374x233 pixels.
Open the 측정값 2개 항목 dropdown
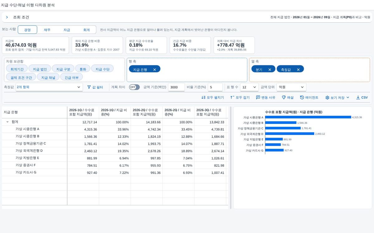point(49,87)
